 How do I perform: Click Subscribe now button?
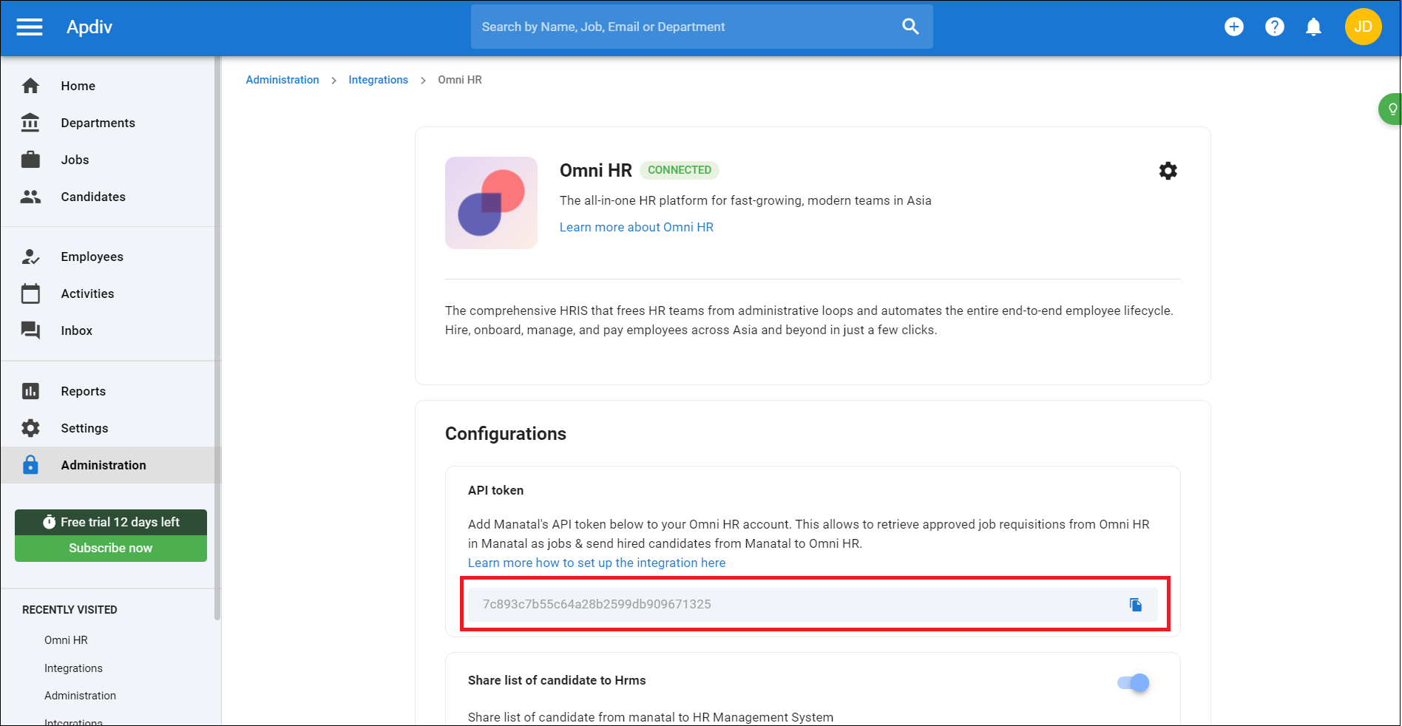111,548
